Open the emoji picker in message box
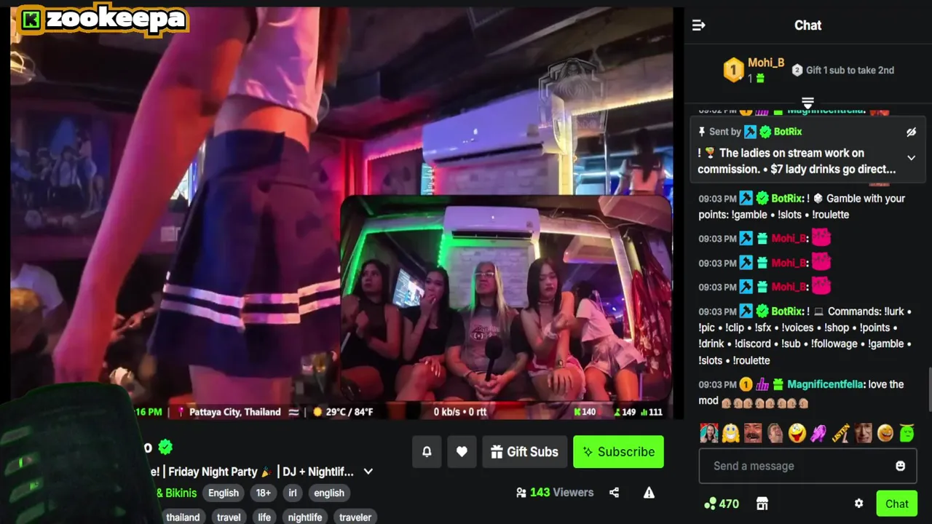This screenshot has height=524, width=932. (901, 466)
